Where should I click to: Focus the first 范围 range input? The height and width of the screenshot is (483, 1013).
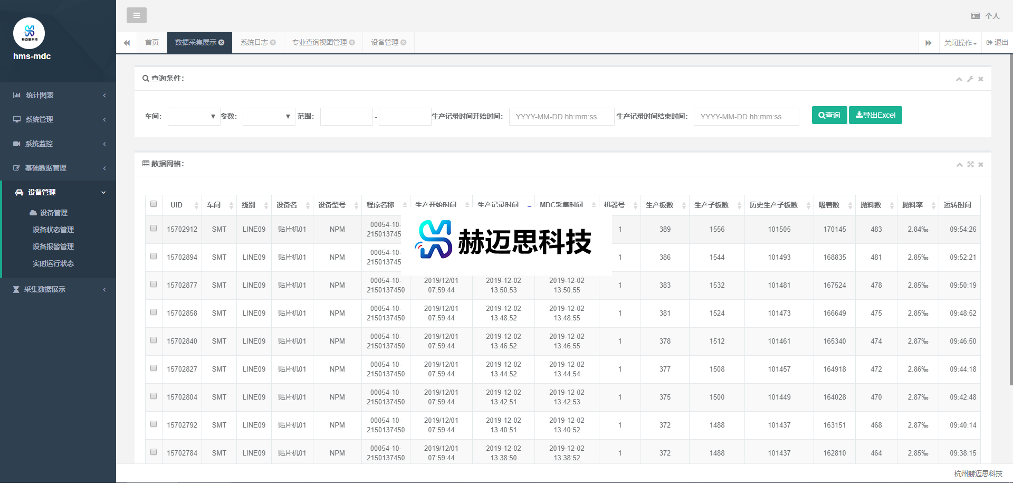pos(347,117)
